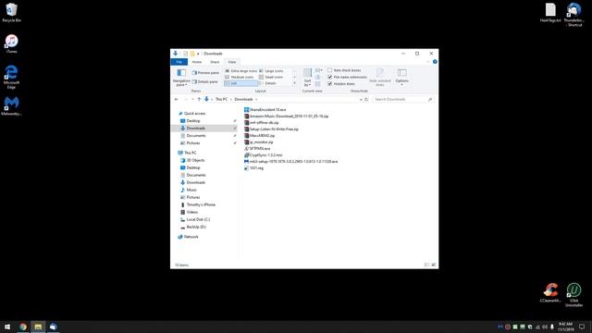
Task: Open the File ribbon tab
Action: pos(179,62)
